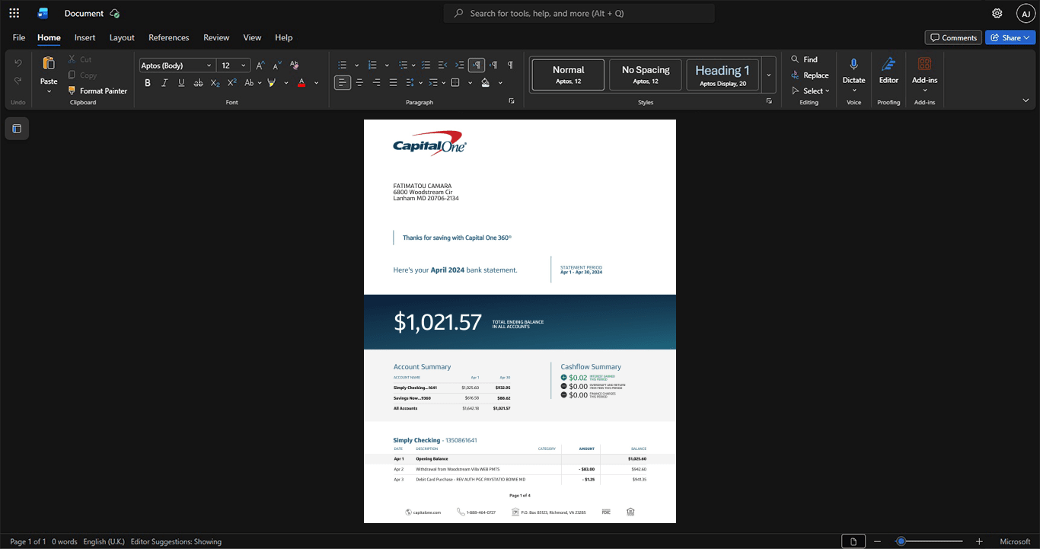
Task: Decrease paragraph indent
Action: 443,65
